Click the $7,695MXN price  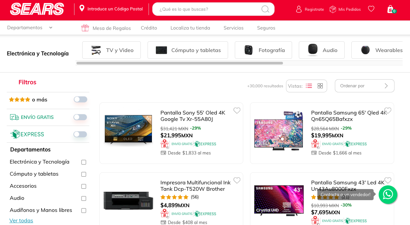pyautogui.click(x=325, y=212)
